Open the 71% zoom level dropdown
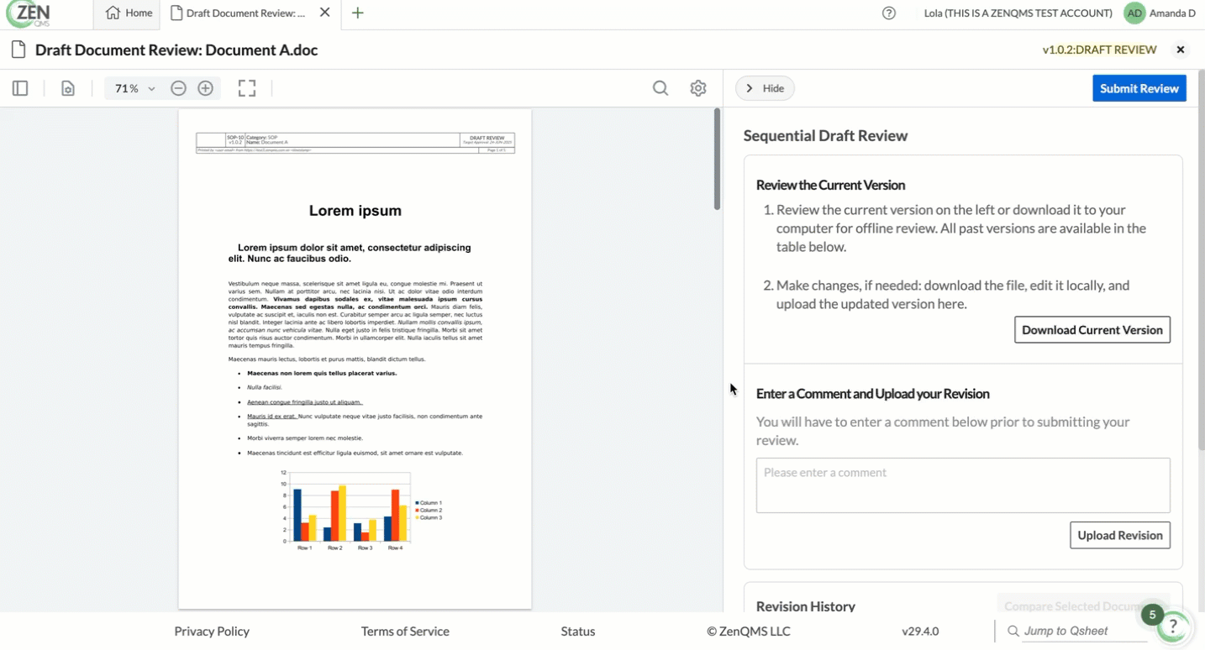 (x=134, y=88)
